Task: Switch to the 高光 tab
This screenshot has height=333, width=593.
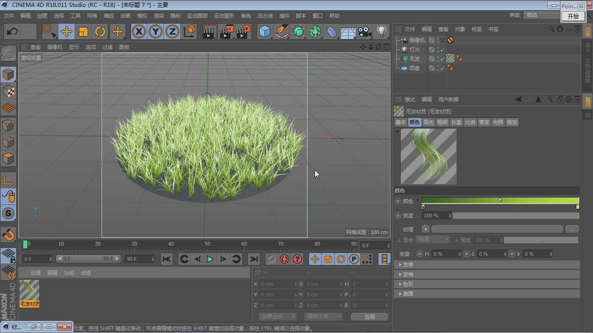Action: point(429,122)
